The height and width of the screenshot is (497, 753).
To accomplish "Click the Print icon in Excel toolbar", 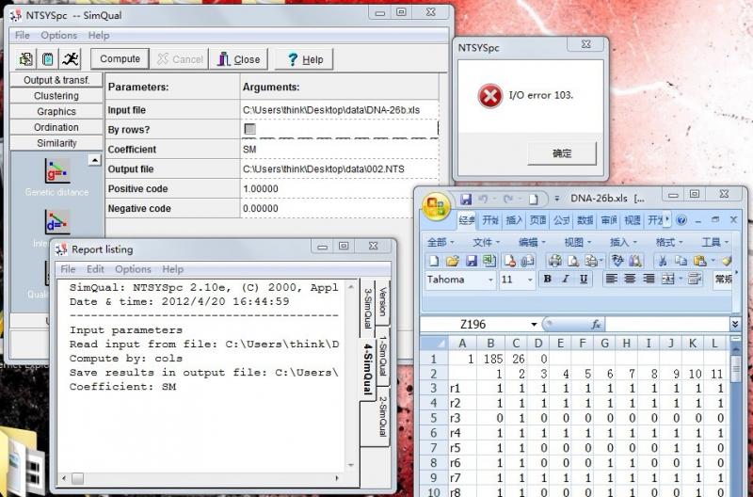I will coord(555,261).
